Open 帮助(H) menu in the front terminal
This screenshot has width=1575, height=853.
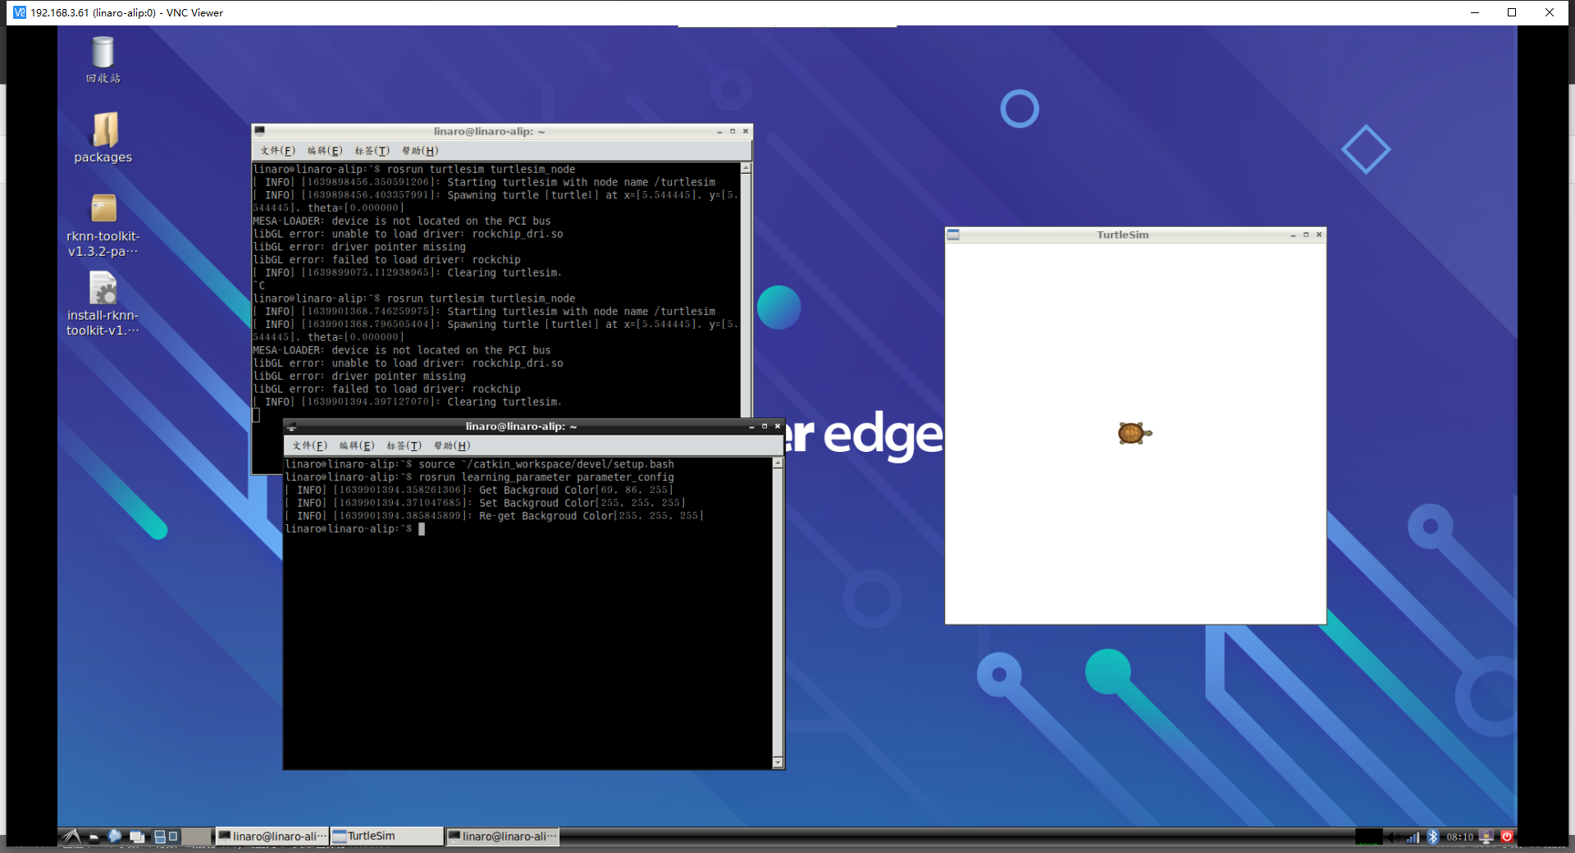452,446
